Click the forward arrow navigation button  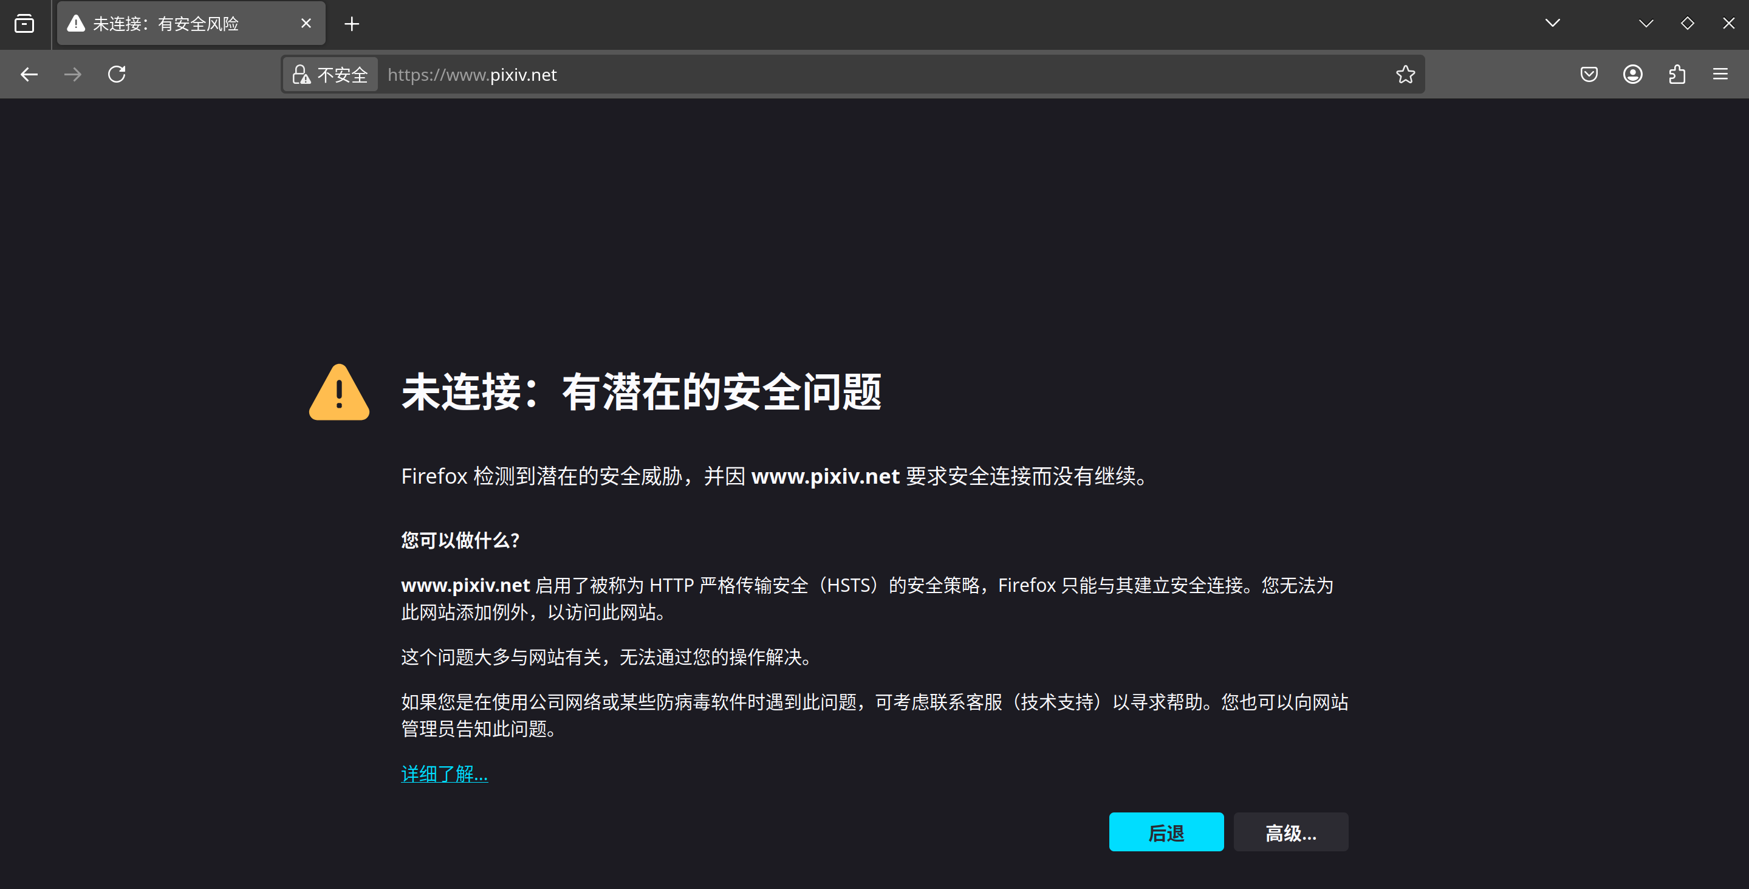point(73,74)
